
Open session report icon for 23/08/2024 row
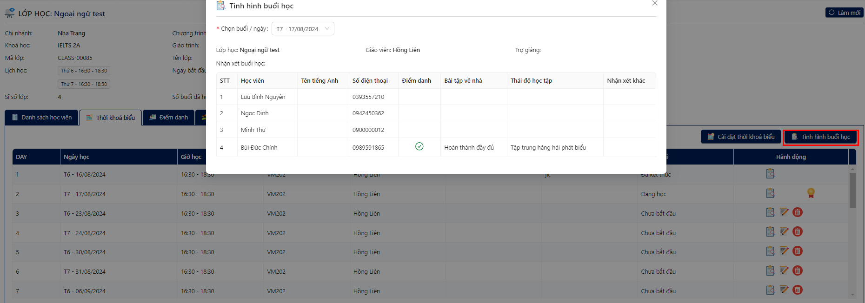770,212
